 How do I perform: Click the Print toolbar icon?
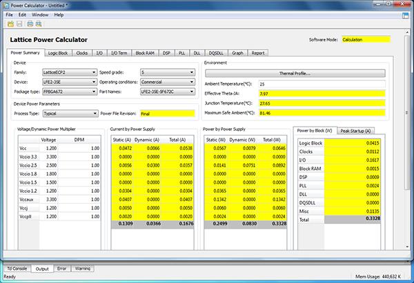tap(28, 24)
